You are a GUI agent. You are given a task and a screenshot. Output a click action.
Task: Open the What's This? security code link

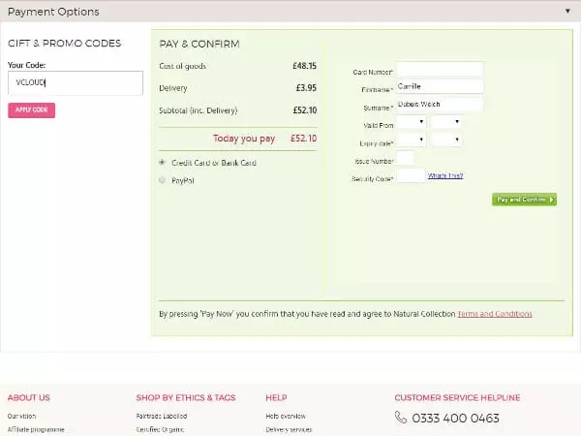tap(445, 176)
